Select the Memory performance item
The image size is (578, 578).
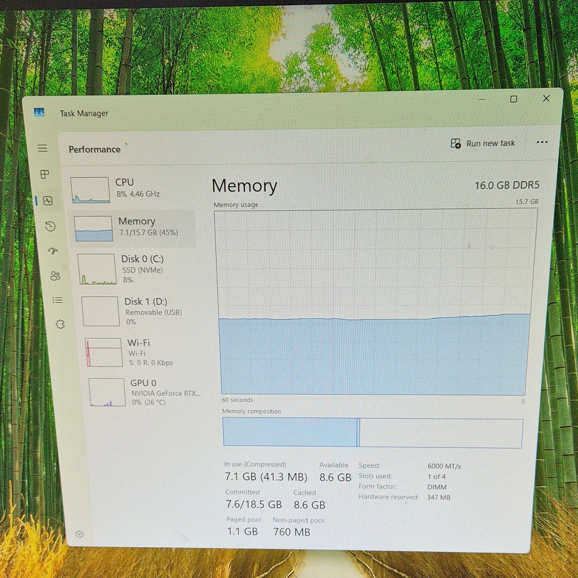pyautogui.click(x=134, y=228)
